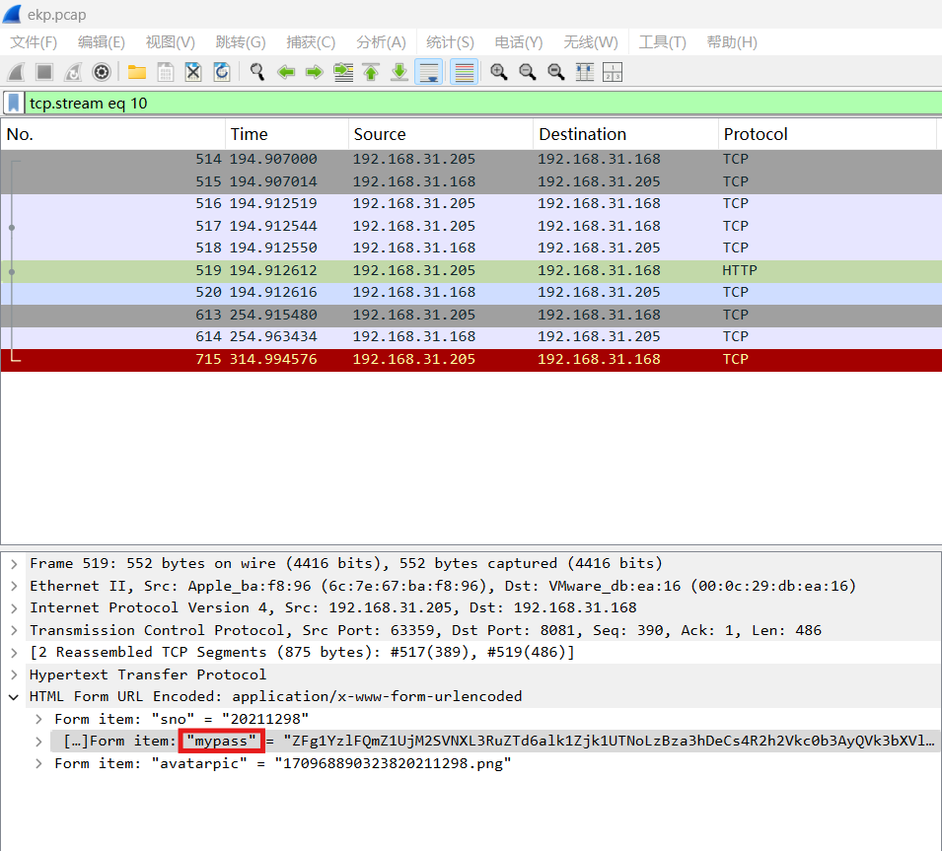942x851 pixels.
Task: Start capturing packets with the shark fin icon
Action: [16, 72]
